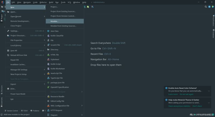Open the TODO tool window tab
This screenshot has height=117, width=215.
[x=24, y=111]
